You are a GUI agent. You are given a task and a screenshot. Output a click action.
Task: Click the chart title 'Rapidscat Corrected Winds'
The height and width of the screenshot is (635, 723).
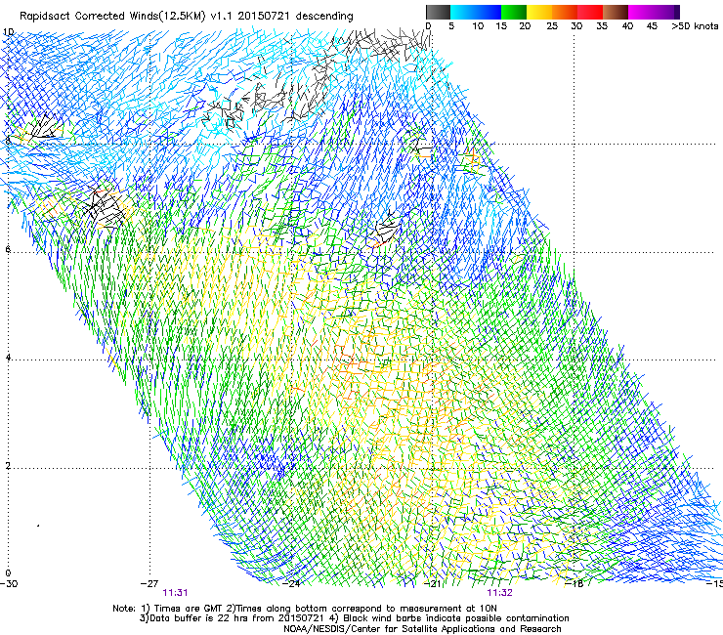click(89, 17)
